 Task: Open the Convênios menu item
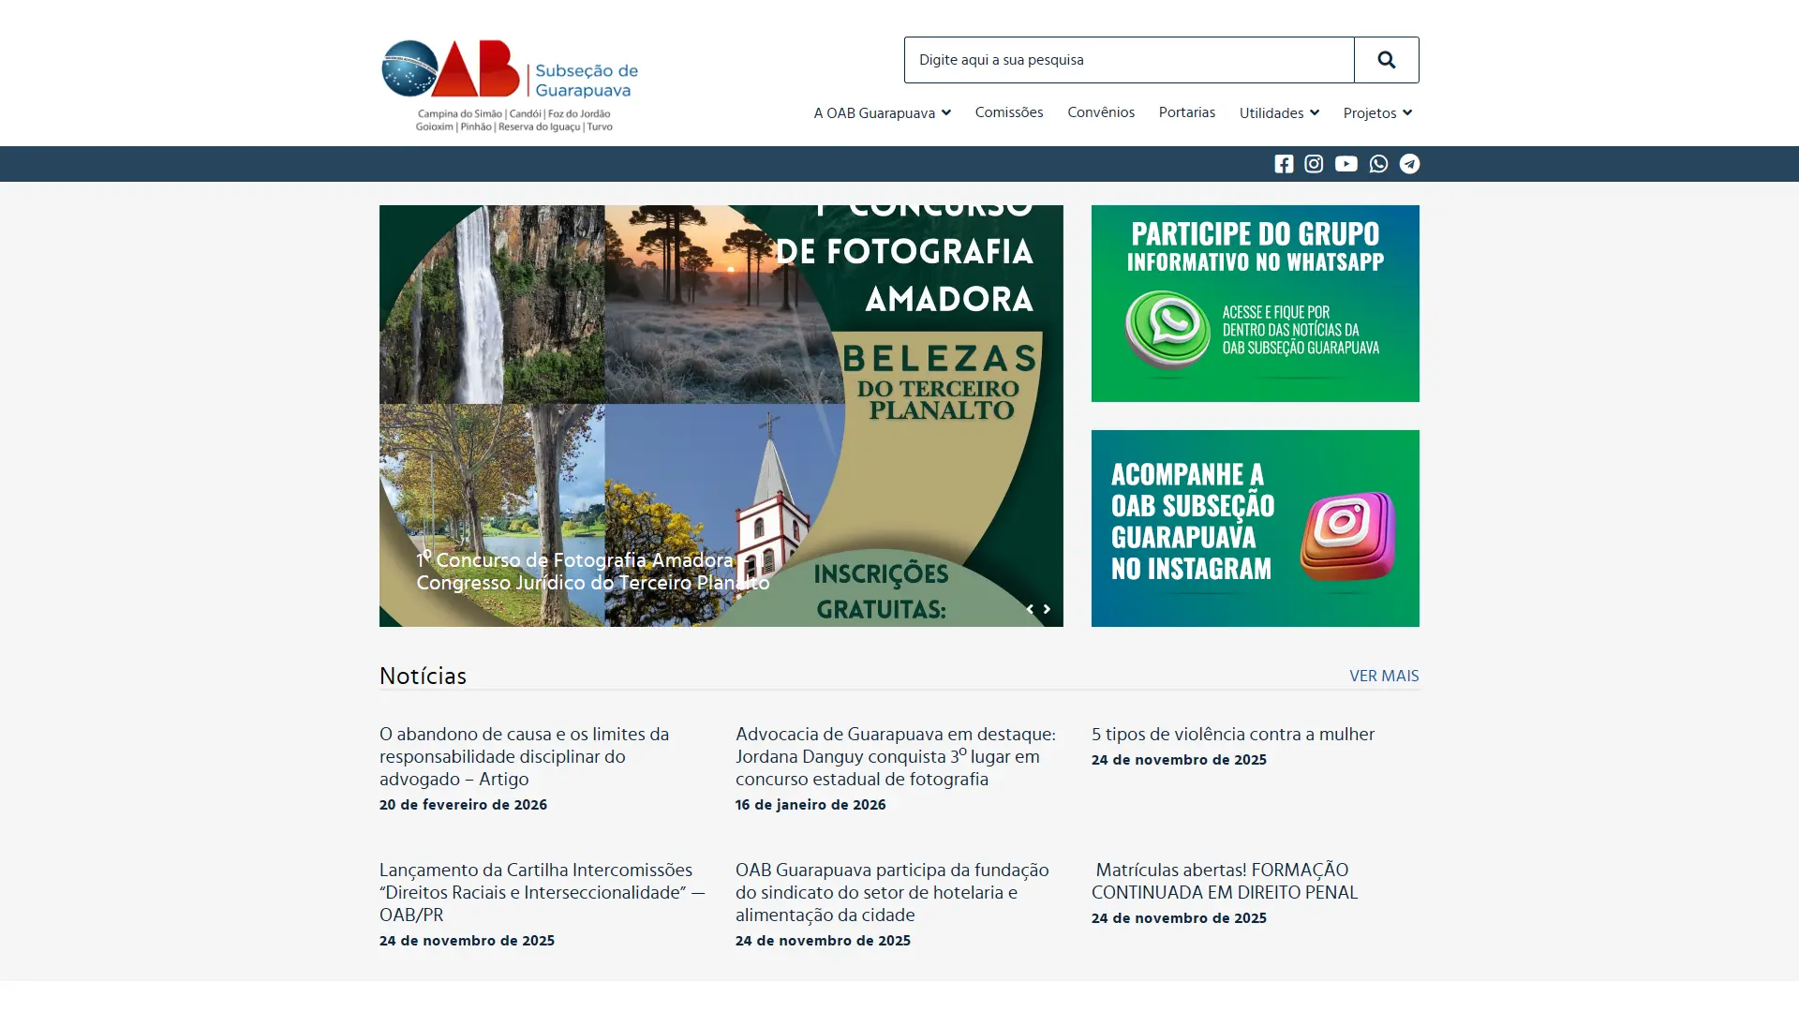point(1101,112)
